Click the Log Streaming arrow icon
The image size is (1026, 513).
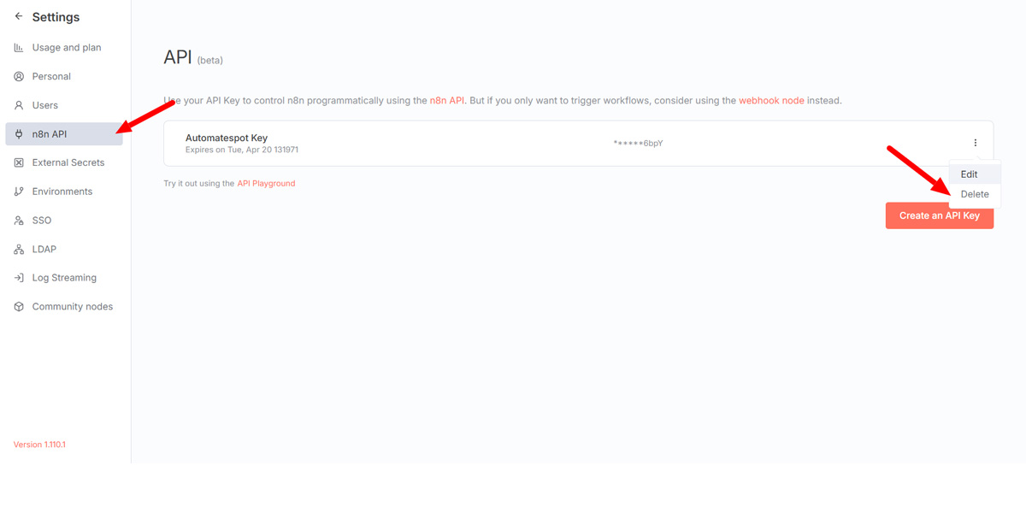pos(19,278)
